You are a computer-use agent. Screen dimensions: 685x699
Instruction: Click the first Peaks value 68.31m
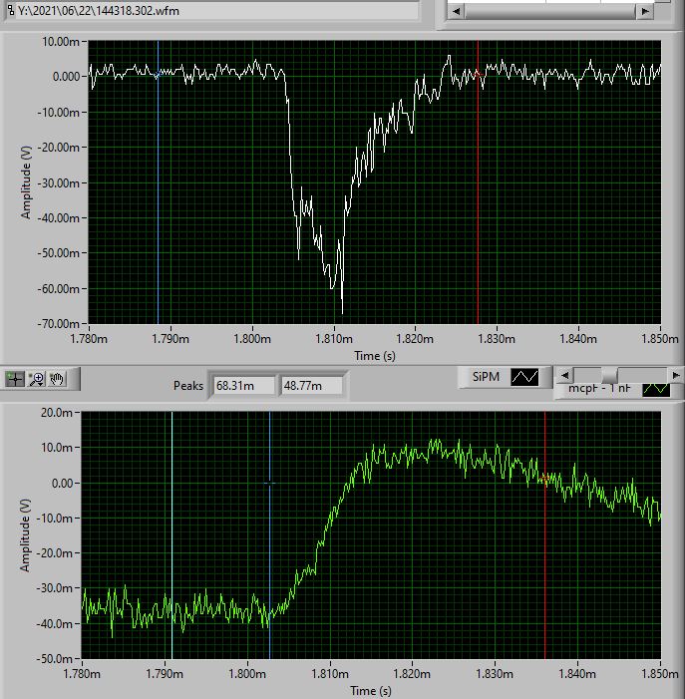click(242, 386)
